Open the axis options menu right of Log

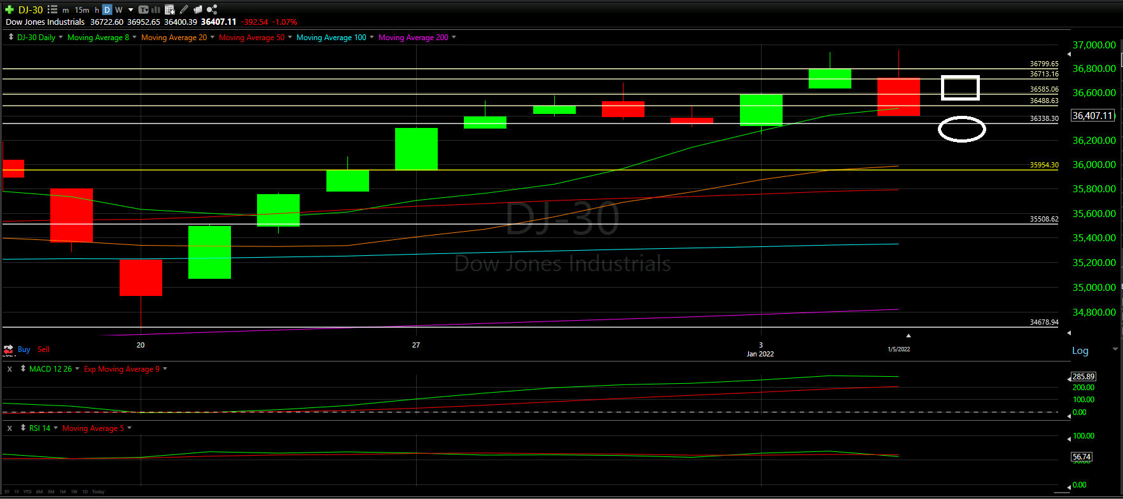tap(1115, 349)
